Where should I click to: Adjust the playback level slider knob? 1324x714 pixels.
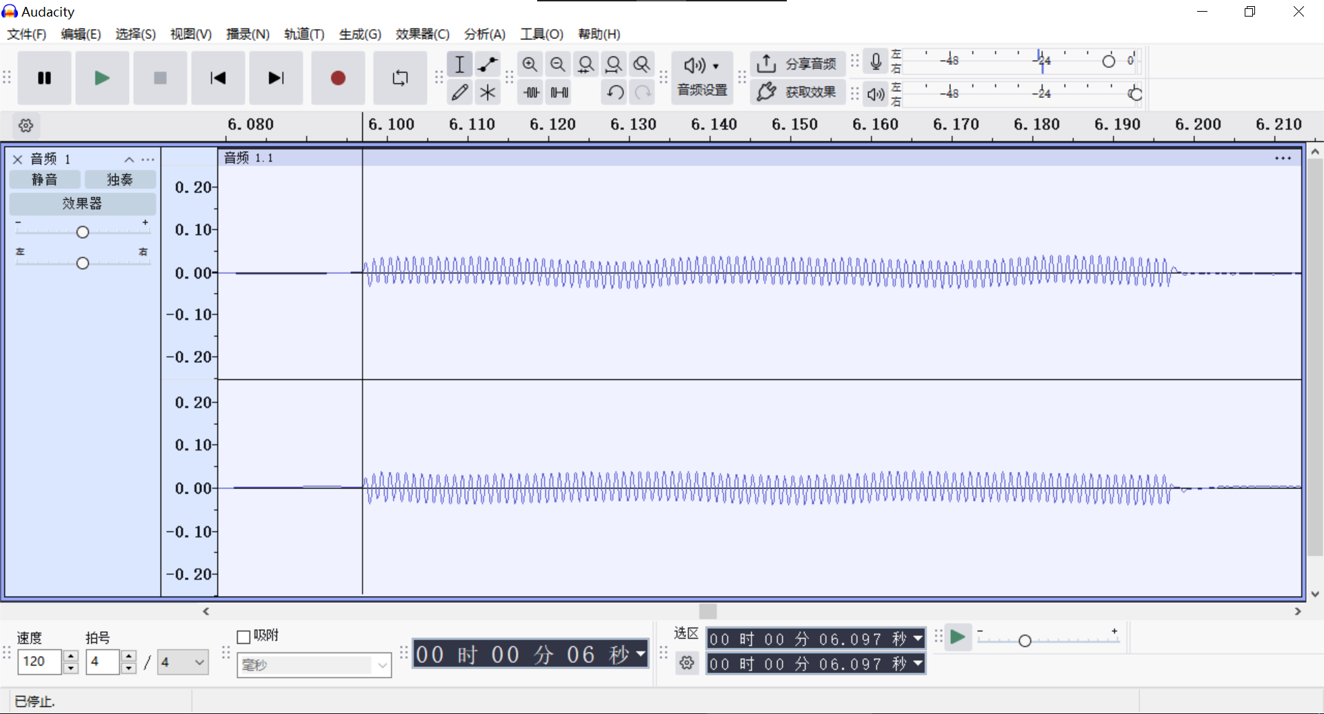click(x=1135, y=94)
